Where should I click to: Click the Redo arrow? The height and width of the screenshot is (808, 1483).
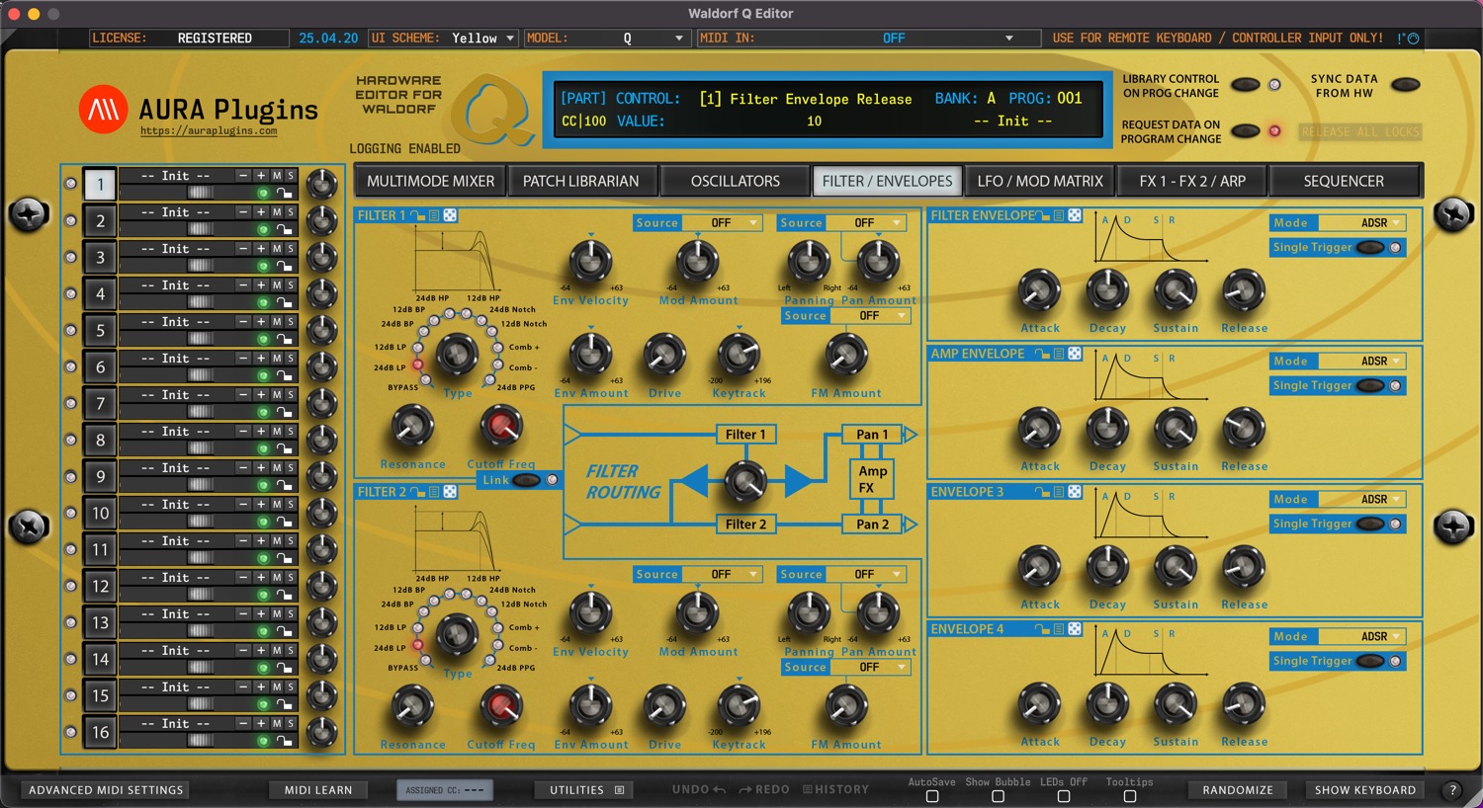(746, 789)
